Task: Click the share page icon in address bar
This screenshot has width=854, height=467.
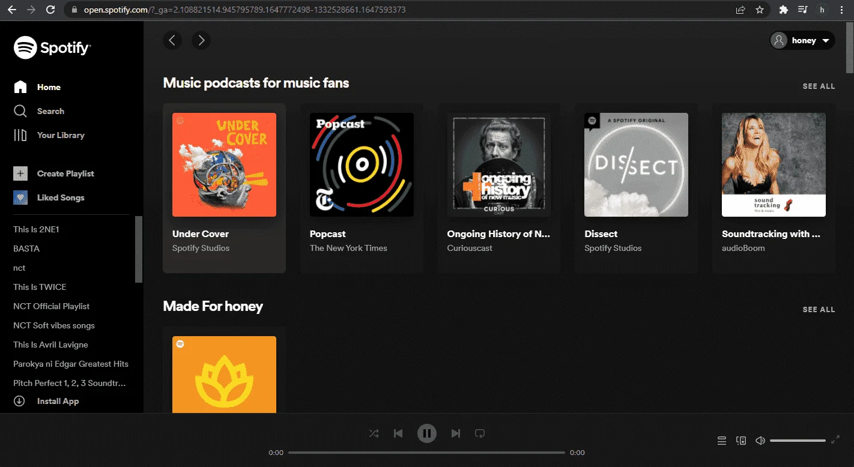Action: click(x=740, y=10)
